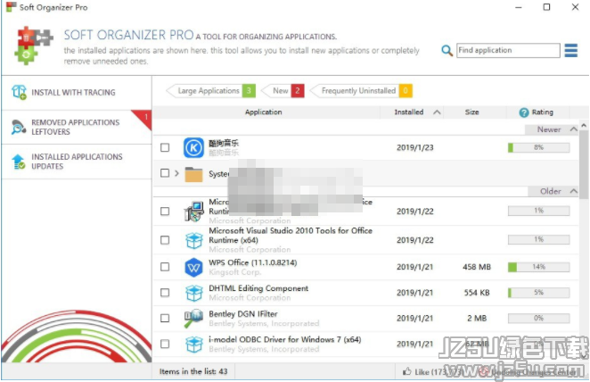
Task: Click the red leftovers count badge
Action: [x=145, y=118]
